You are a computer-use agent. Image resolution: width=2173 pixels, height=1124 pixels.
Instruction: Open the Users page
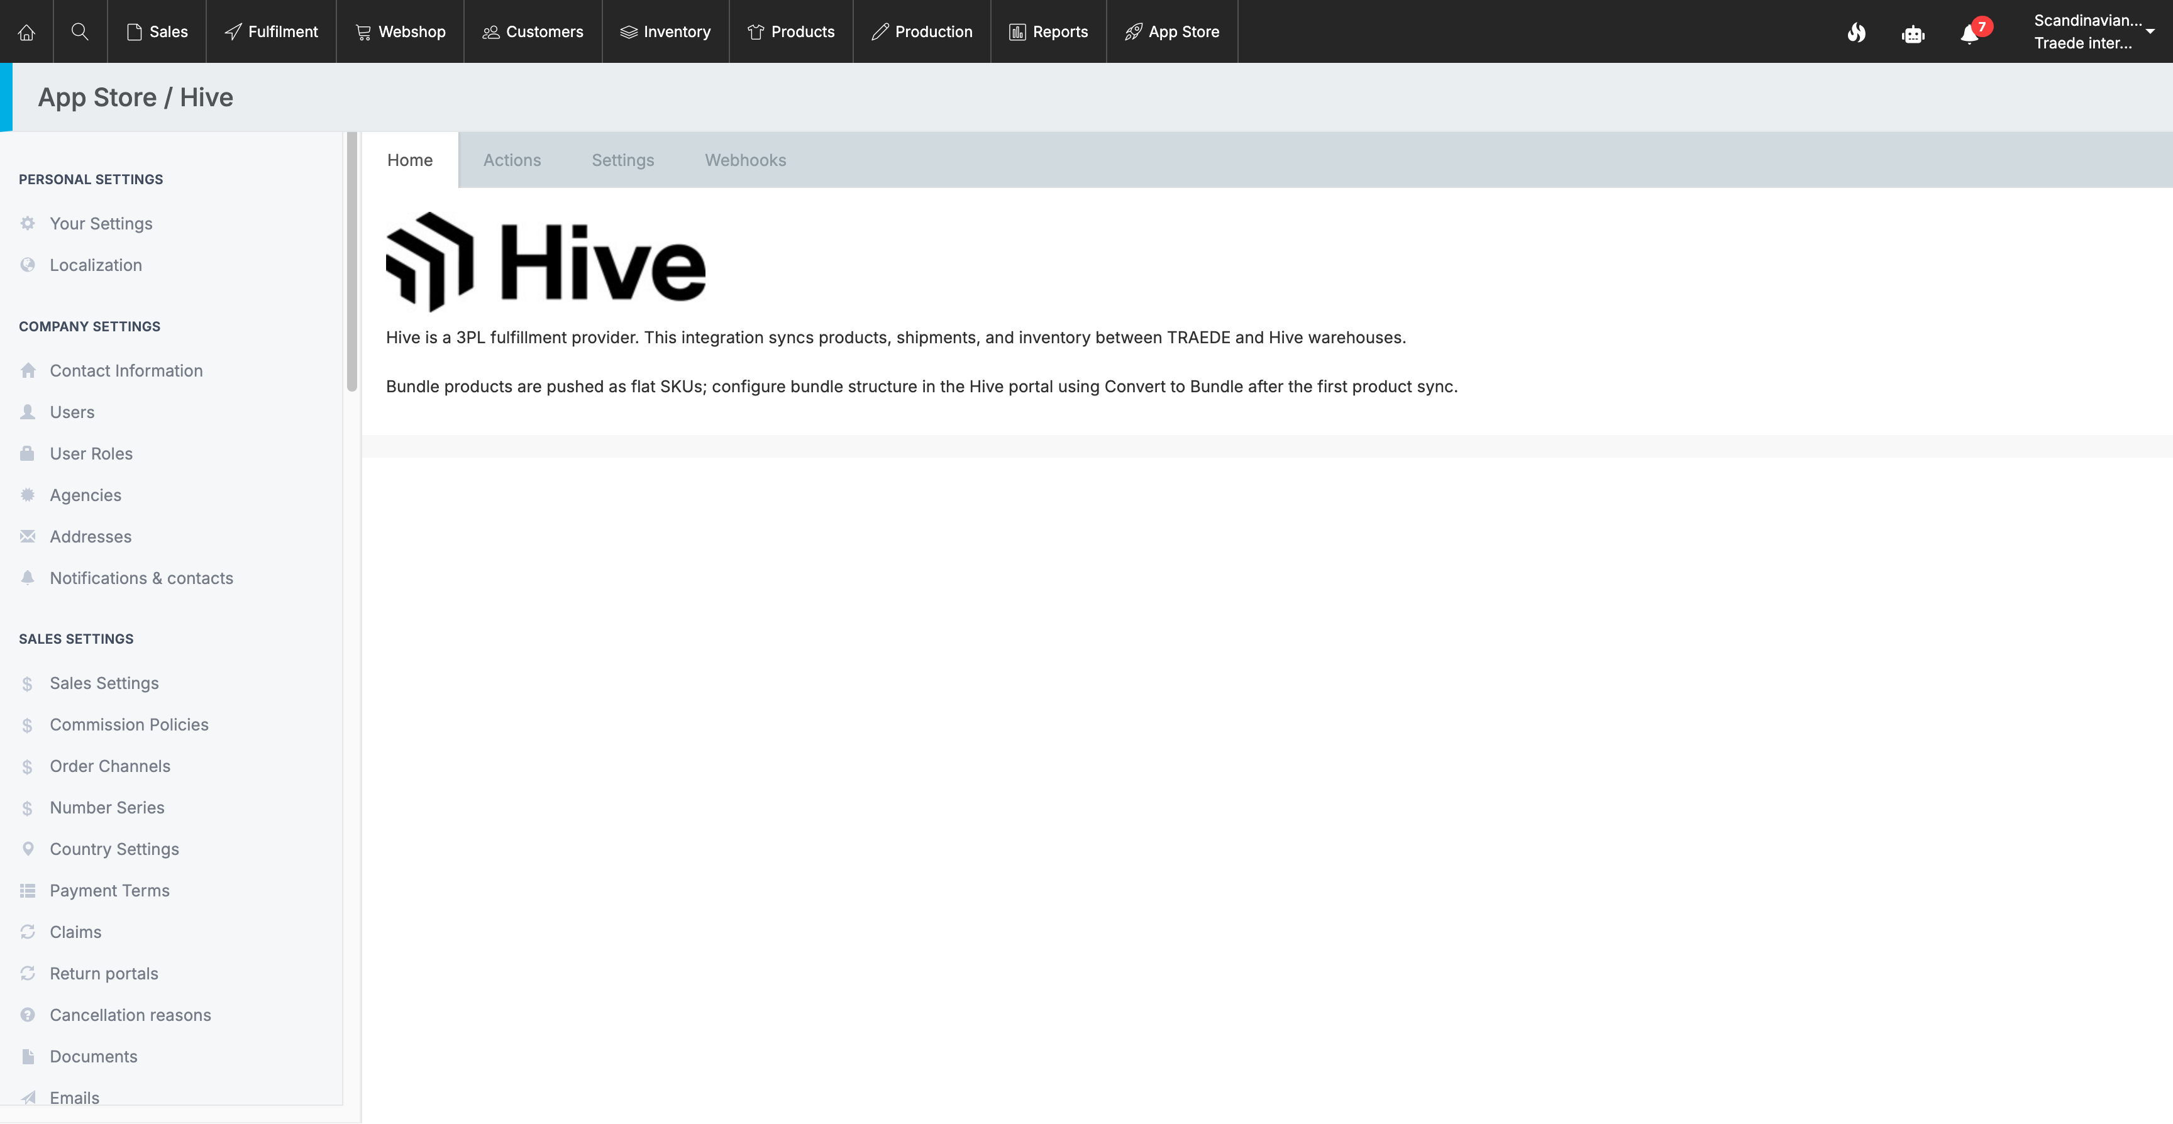[x=72, y=412]
